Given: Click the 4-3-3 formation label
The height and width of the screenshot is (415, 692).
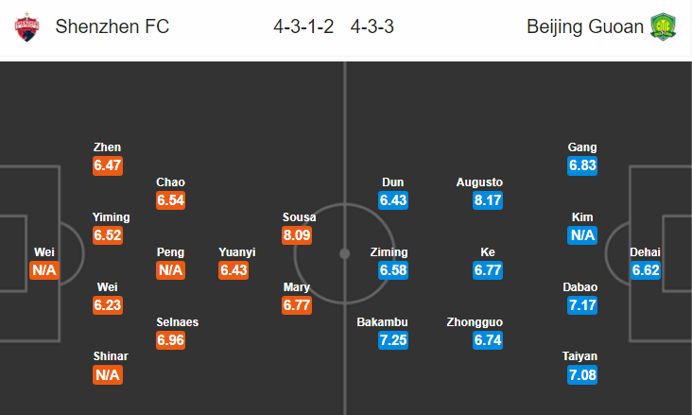Looking at the screenshot, I should coord(372,26).
